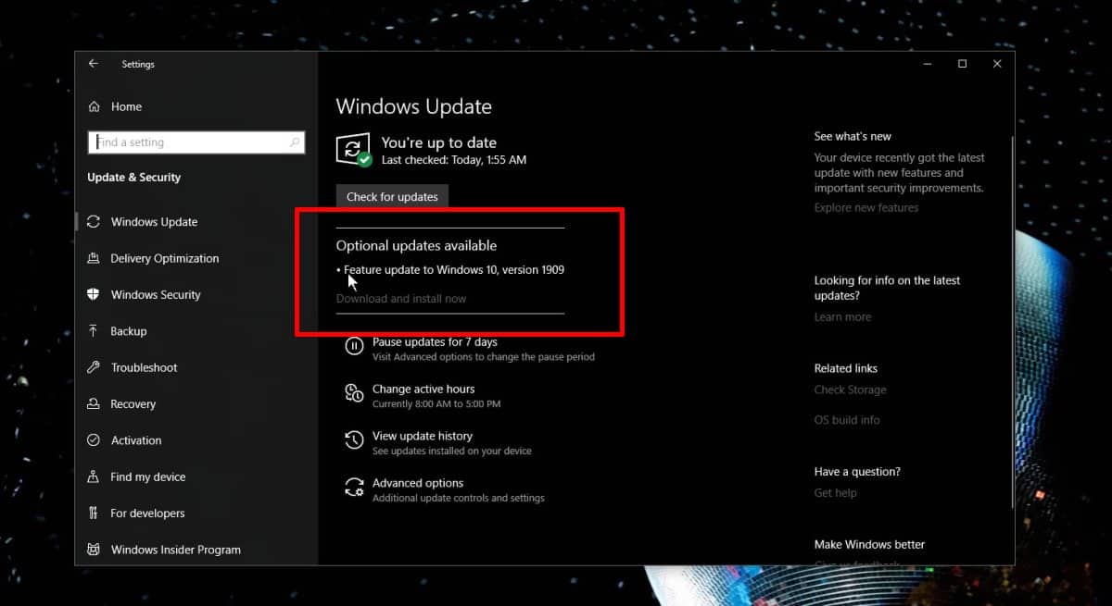Click the Delivery Optimization icon
This screenshot has width=1112, height=606.
coord(94,258)
